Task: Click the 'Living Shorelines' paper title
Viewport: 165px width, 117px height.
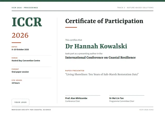Action: point(102,74)
